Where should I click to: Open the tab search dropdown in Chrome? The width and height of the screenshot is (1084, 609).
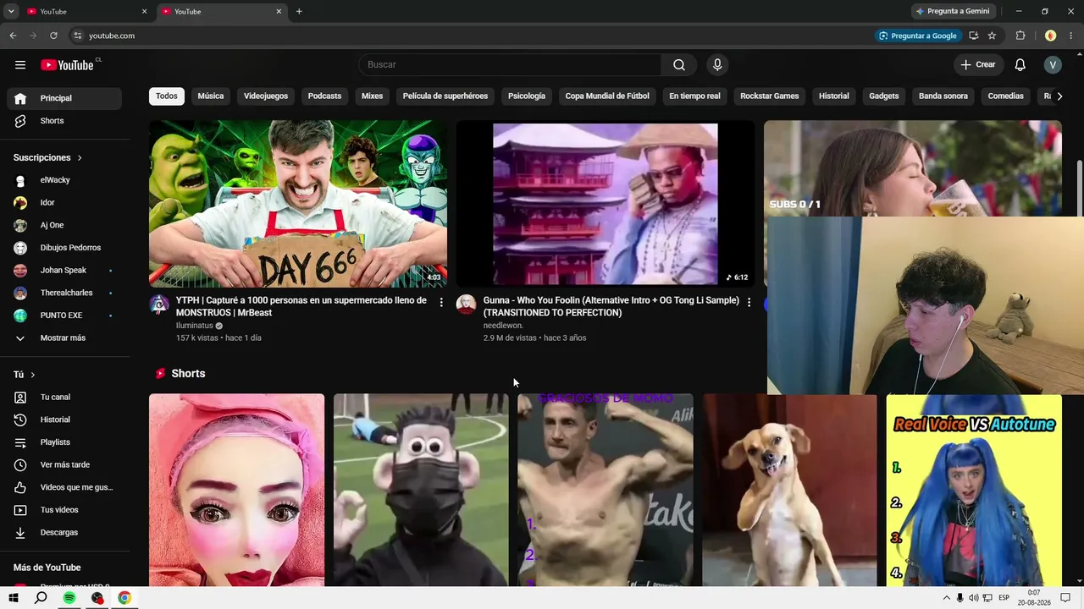tap(11, 12)
